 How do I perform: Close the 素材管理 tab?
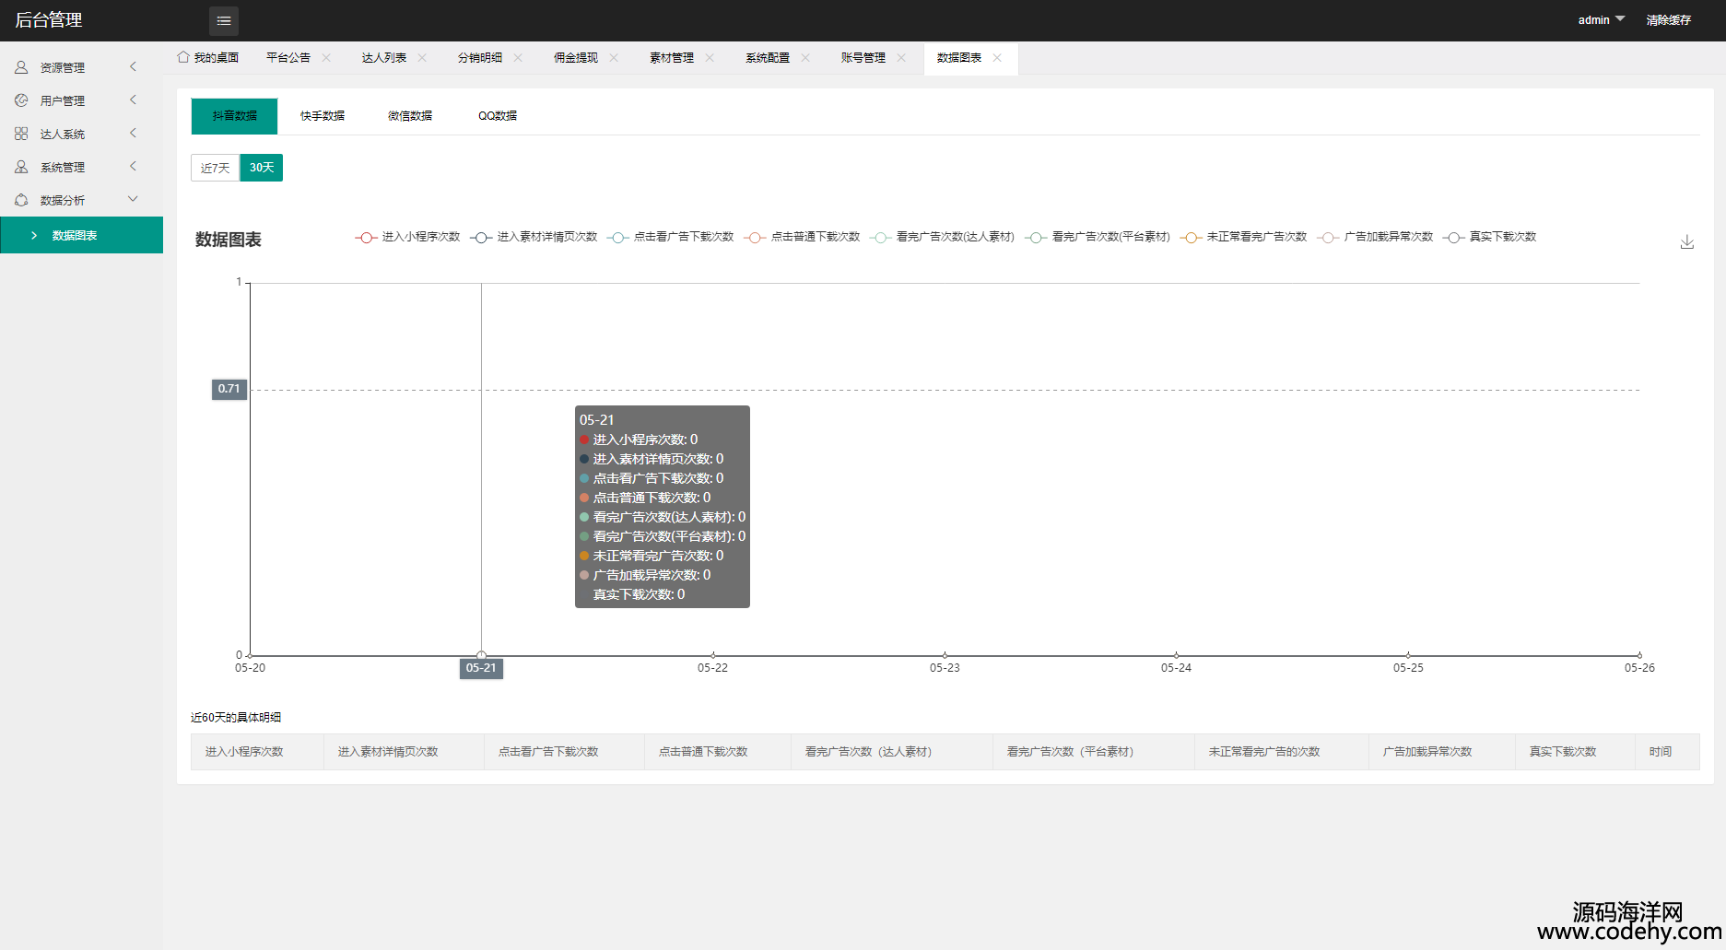coord(710,57)
